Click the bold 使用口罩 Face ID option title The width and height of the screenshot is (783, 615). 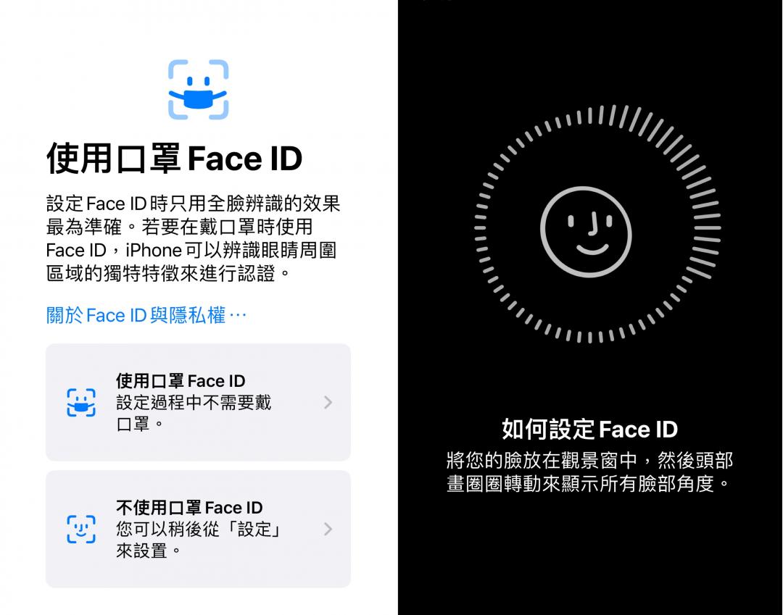point(181,381)
